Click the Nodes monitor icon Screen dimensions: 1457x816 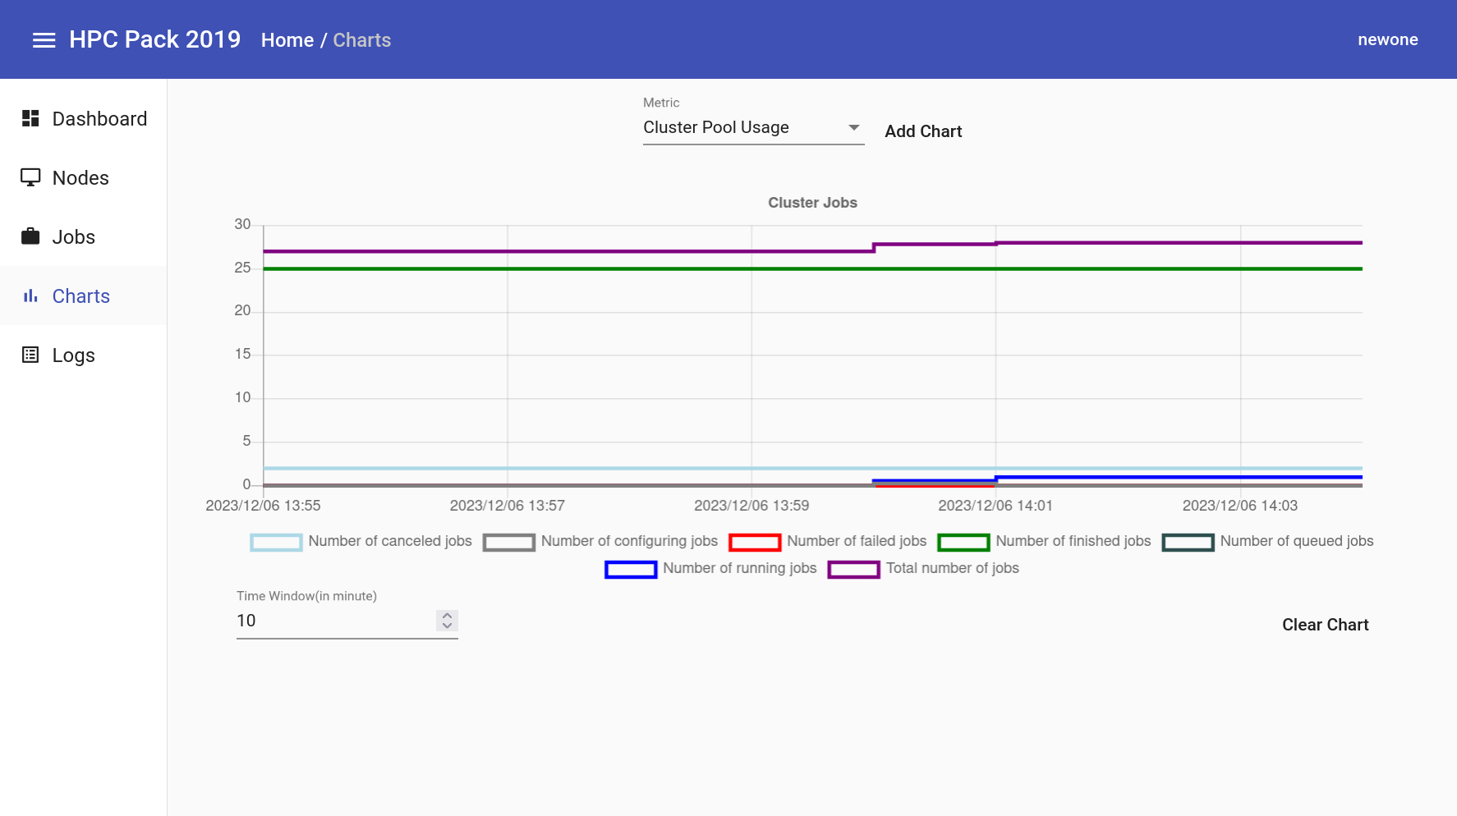click(x=30, y=177)
